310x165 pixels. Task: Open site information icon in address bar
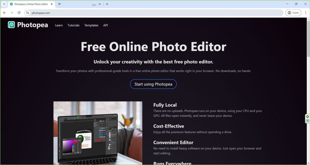point(28,13)
